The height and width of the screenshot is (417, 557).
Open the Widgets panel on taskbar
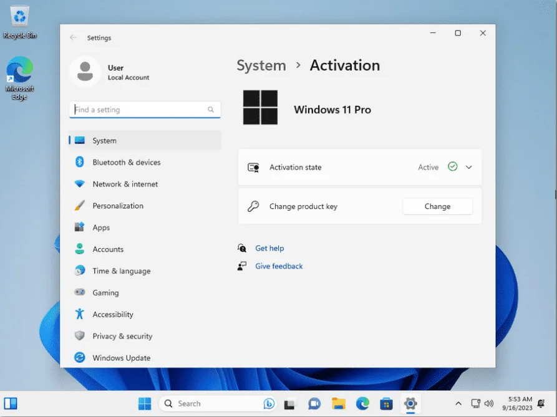[11, 403]
